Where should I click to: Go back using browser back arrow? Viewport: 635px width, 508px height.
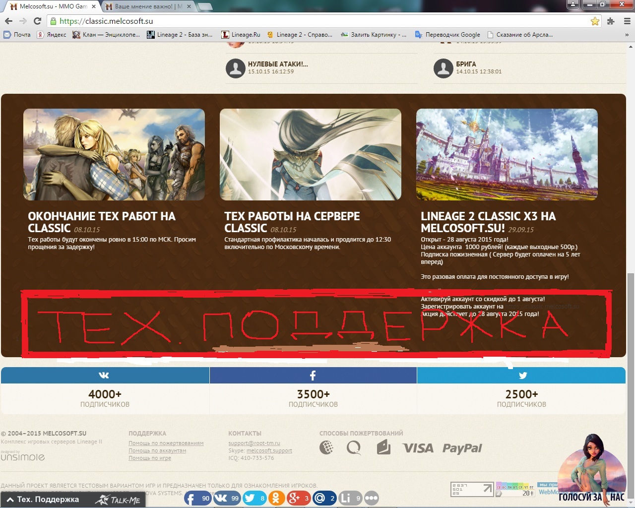point(8,21)
